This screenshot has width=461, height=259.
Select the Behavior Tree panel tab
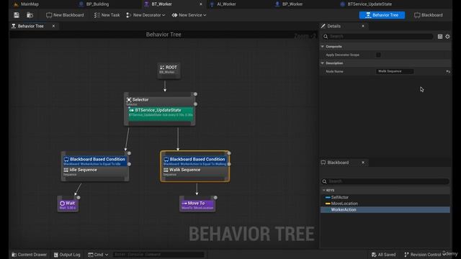point(30,26)
